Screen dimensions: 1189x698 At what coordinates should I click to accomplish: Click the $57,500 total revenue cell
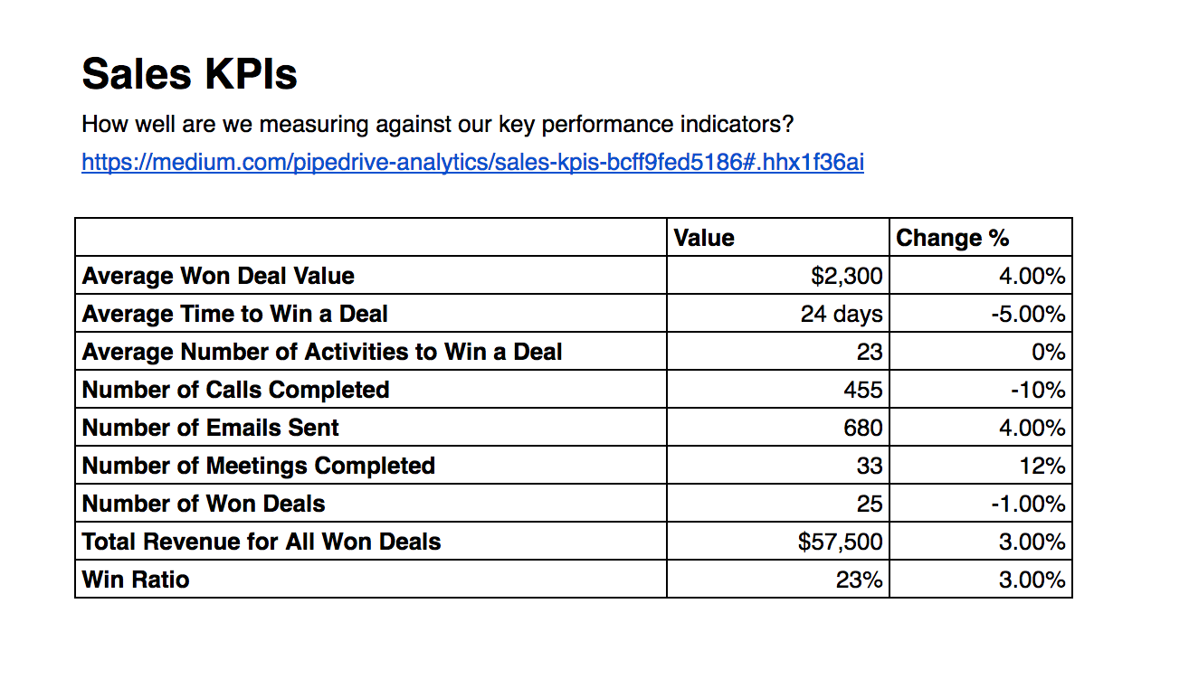click(778, 541)
